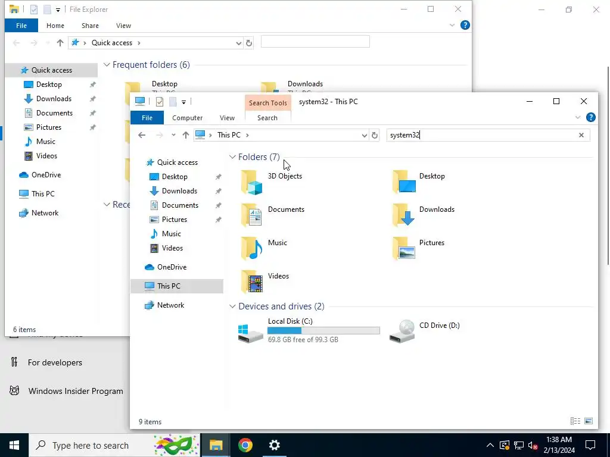Open the Search tab under Search Tools
Image resolution: width=610 pixels, height=457 pixels.
(x=267, y=118)
